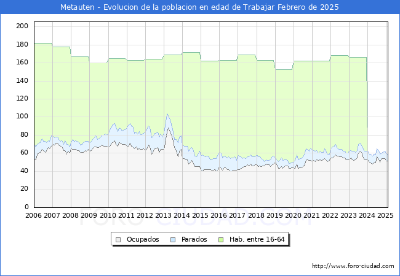Click the 2022 x-axis label
Screen dimensions: 400x276
(330, 215)
